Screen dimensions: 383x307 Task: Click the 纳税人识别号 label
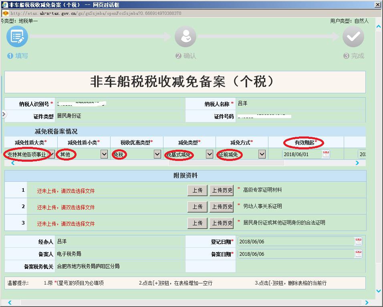(34, 104)
